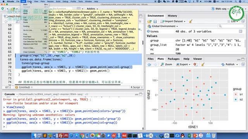Switch to the History tab
Viewport: 248px width, 139px height.
pyautogui.click(x=172, y=16)
